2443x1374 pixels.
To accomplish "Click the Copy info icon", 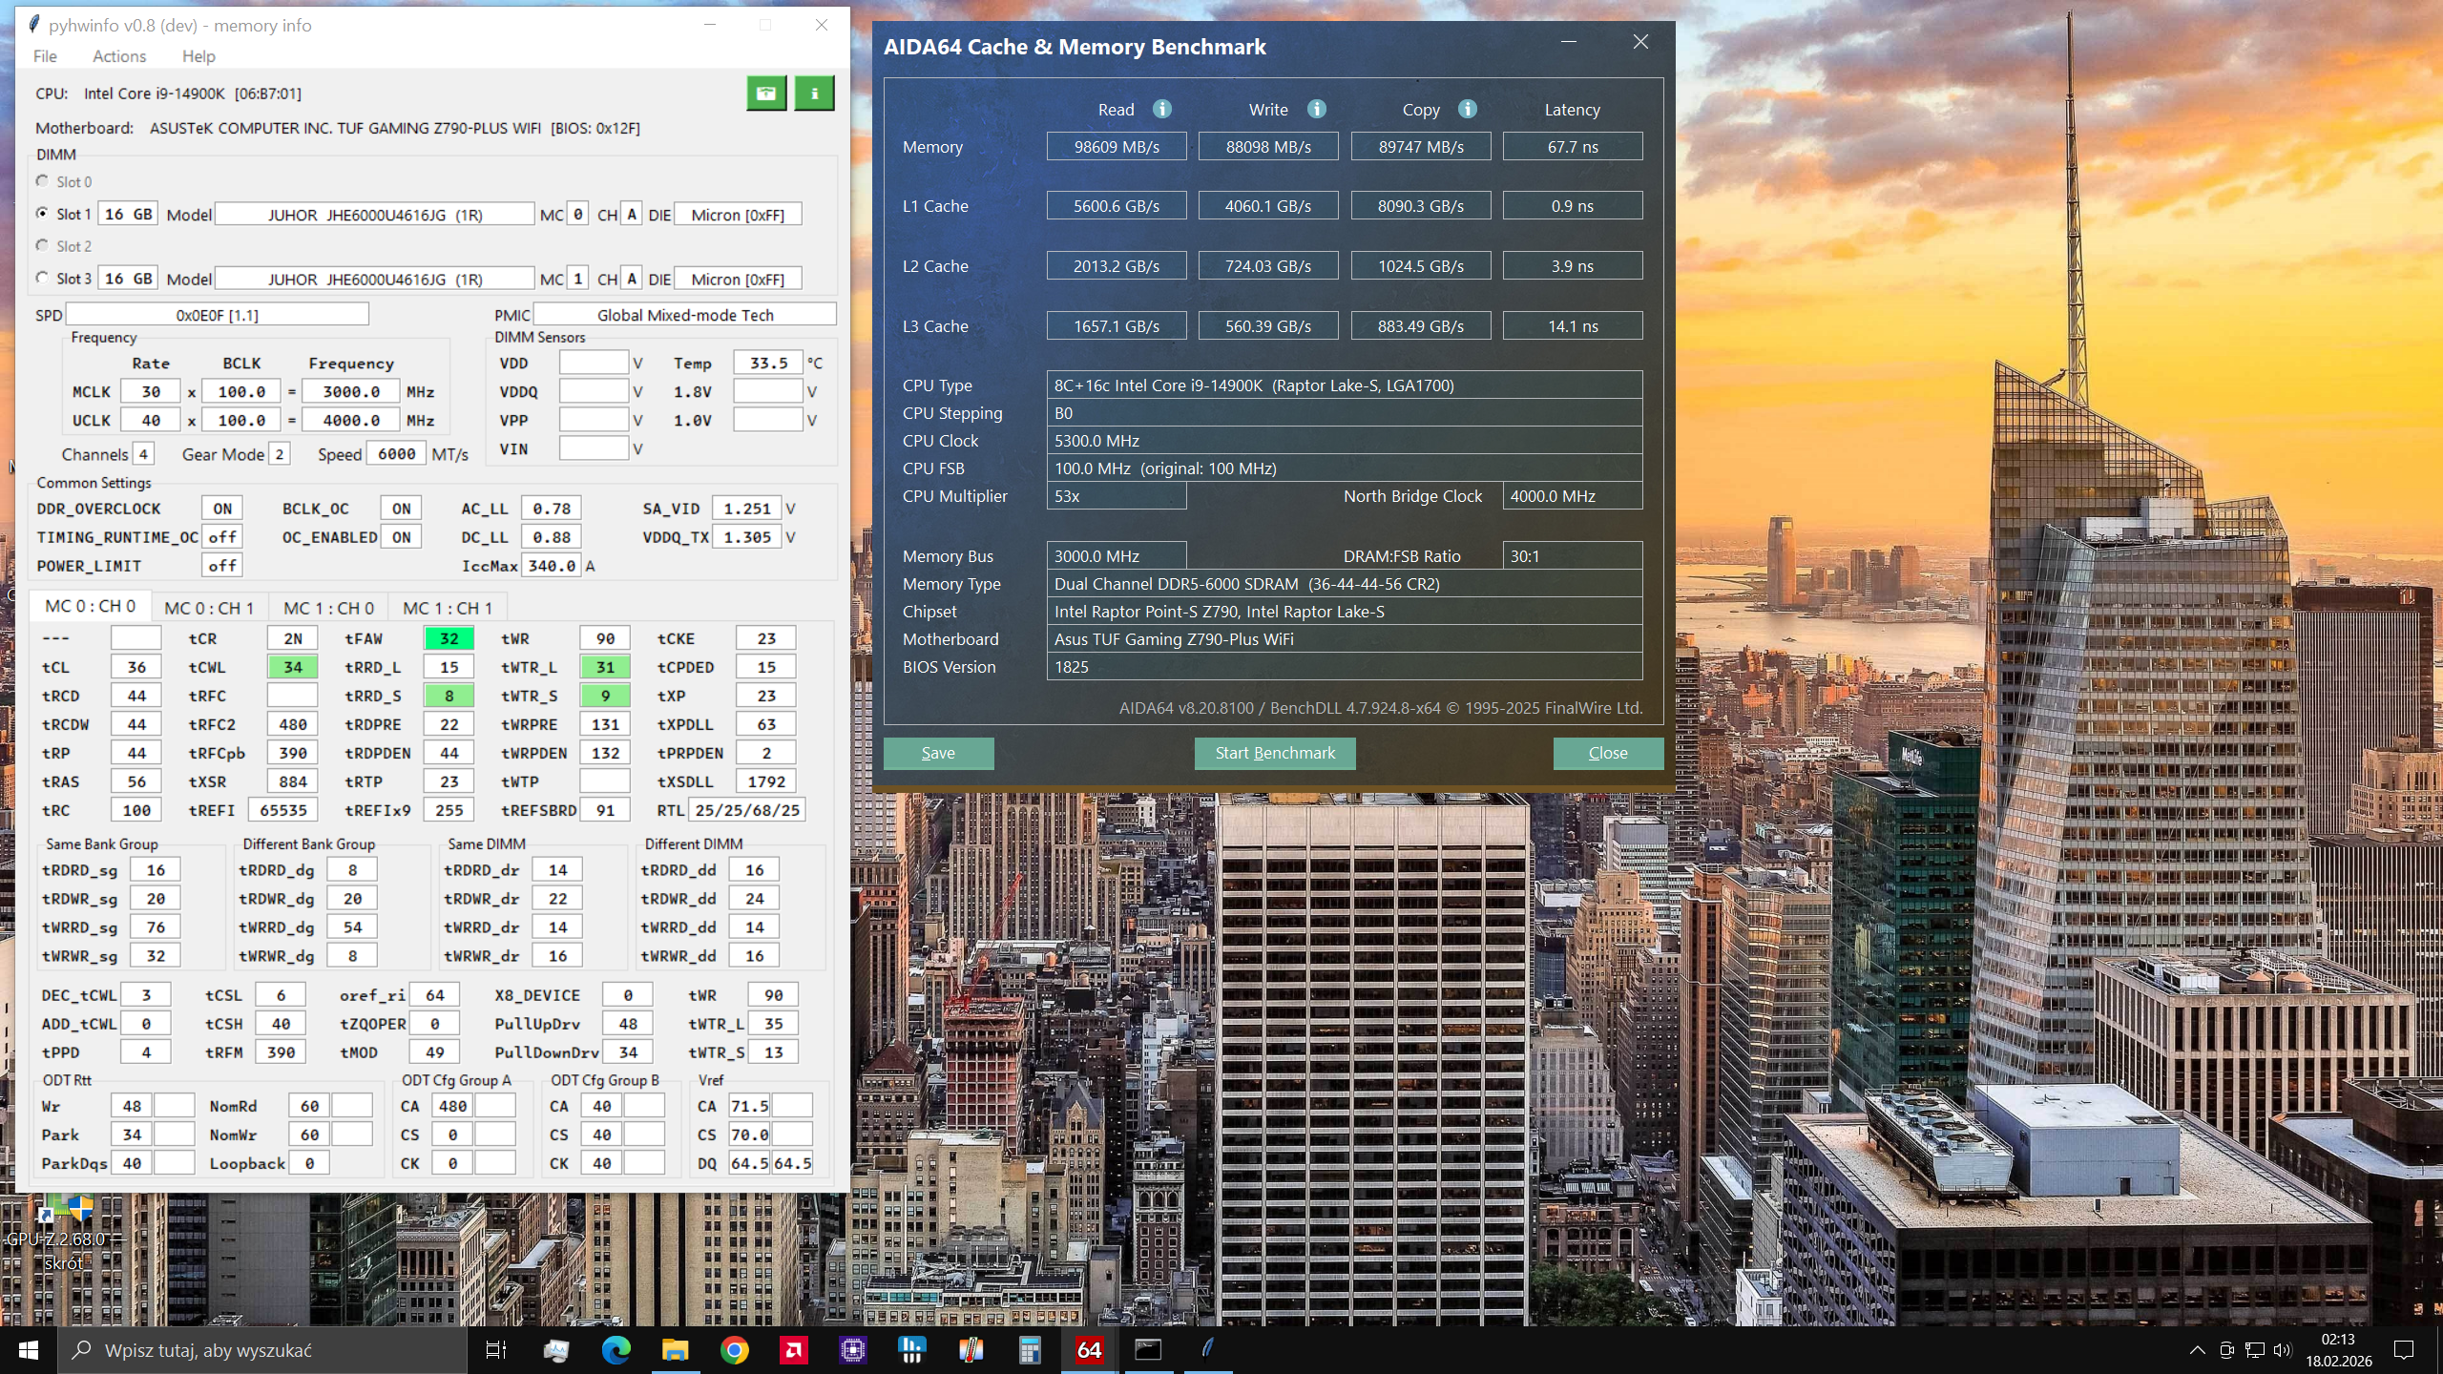I will pyautogui.click(x=1467, y=109).
